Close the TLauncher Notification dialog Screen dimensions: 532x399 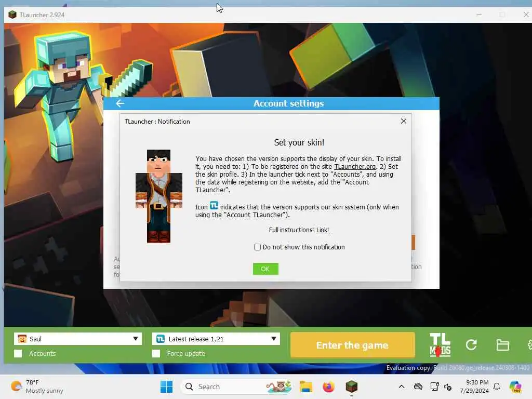[x=403, y=121]
